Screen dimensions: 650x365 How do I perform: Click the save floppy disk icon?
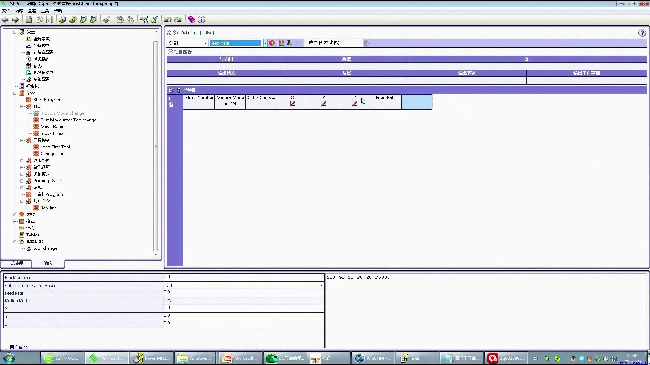[x=49, y=20]
